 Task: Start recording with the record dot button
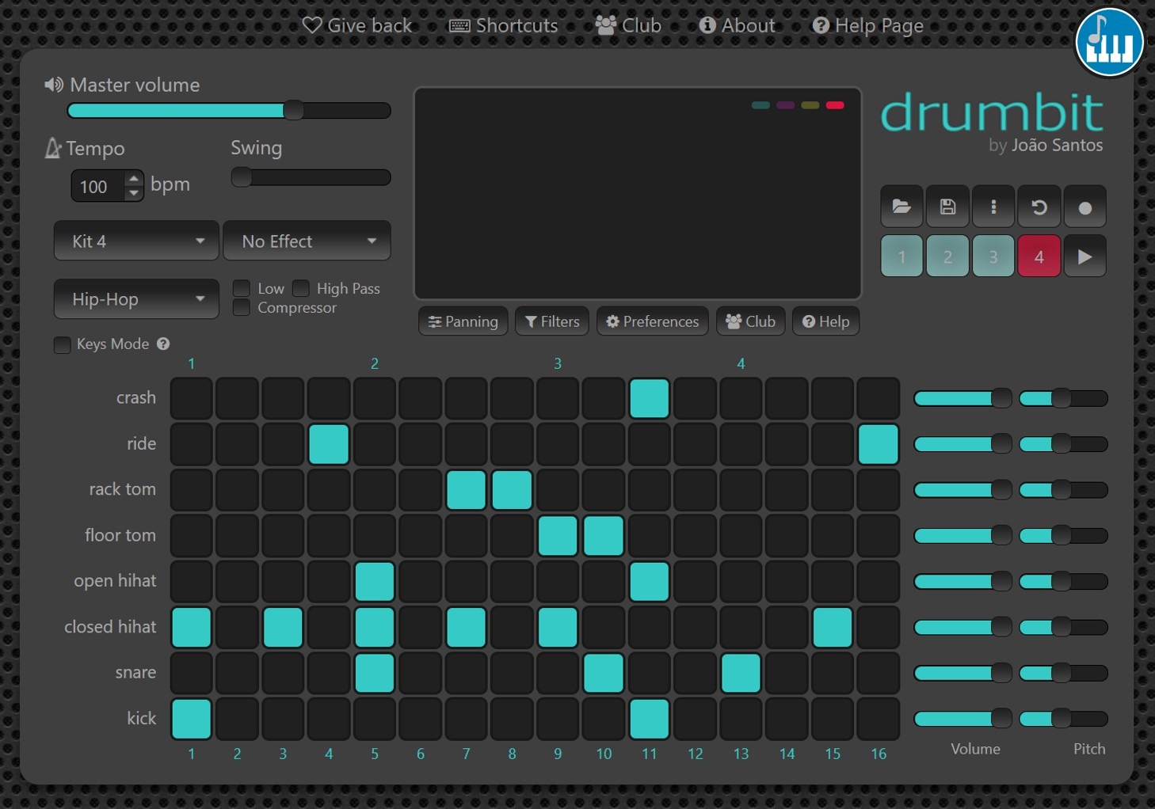1085,207
